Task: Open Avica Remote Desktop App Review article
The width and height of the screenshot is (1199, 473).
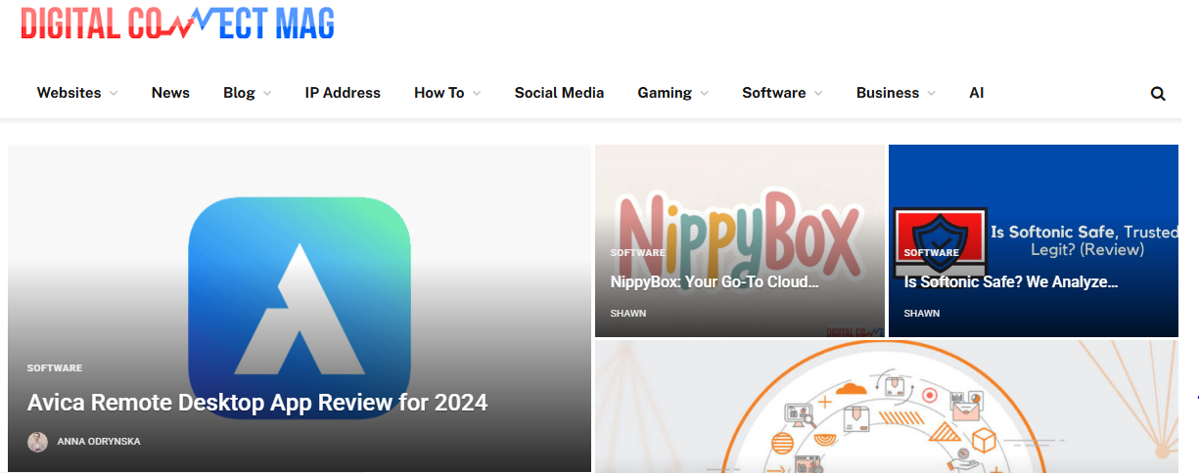Action: pyautogui.click(x=257, y=403)
